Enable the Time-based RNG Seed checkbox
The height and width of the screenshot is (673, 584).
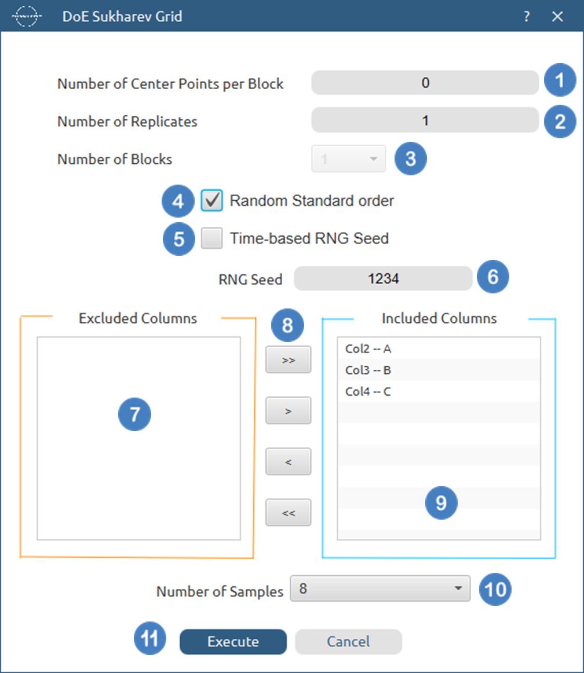(212, 238)
